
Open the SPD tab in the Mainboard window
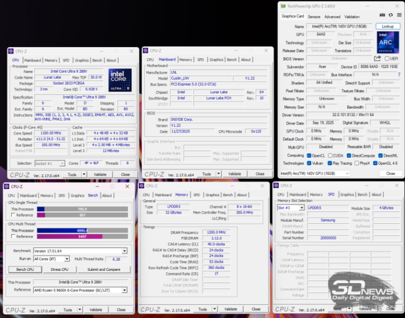pyautogui.click(x=201, y=60)
